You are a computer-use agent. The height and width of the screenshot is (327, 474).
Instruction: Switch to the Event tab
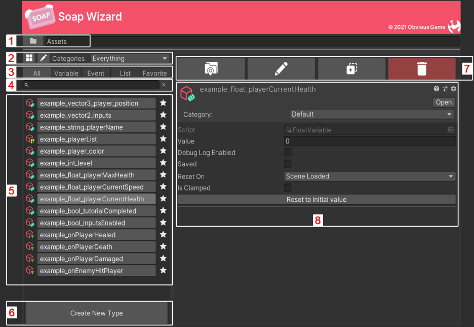click(x=96, y=73)
